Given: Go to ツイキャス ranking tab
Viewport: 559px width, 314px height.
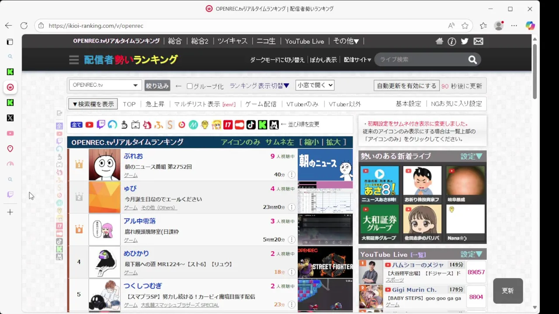Looking at the screenshot, I should coord(232,41).
